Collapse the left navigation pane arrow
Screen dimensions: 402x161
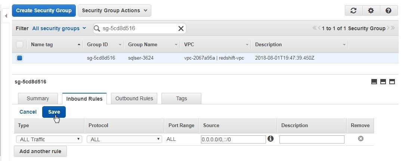tap(6, 16)
